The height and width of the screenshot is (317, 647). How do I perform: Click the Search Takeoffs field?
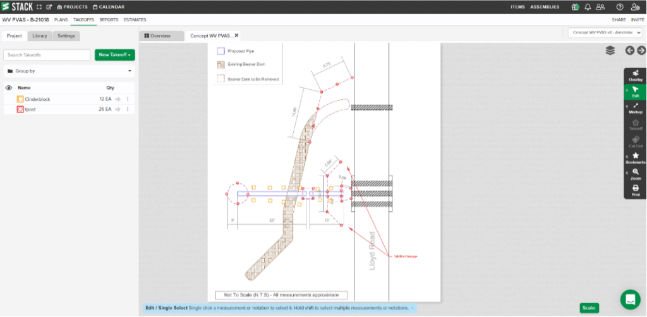click(47, 55)
